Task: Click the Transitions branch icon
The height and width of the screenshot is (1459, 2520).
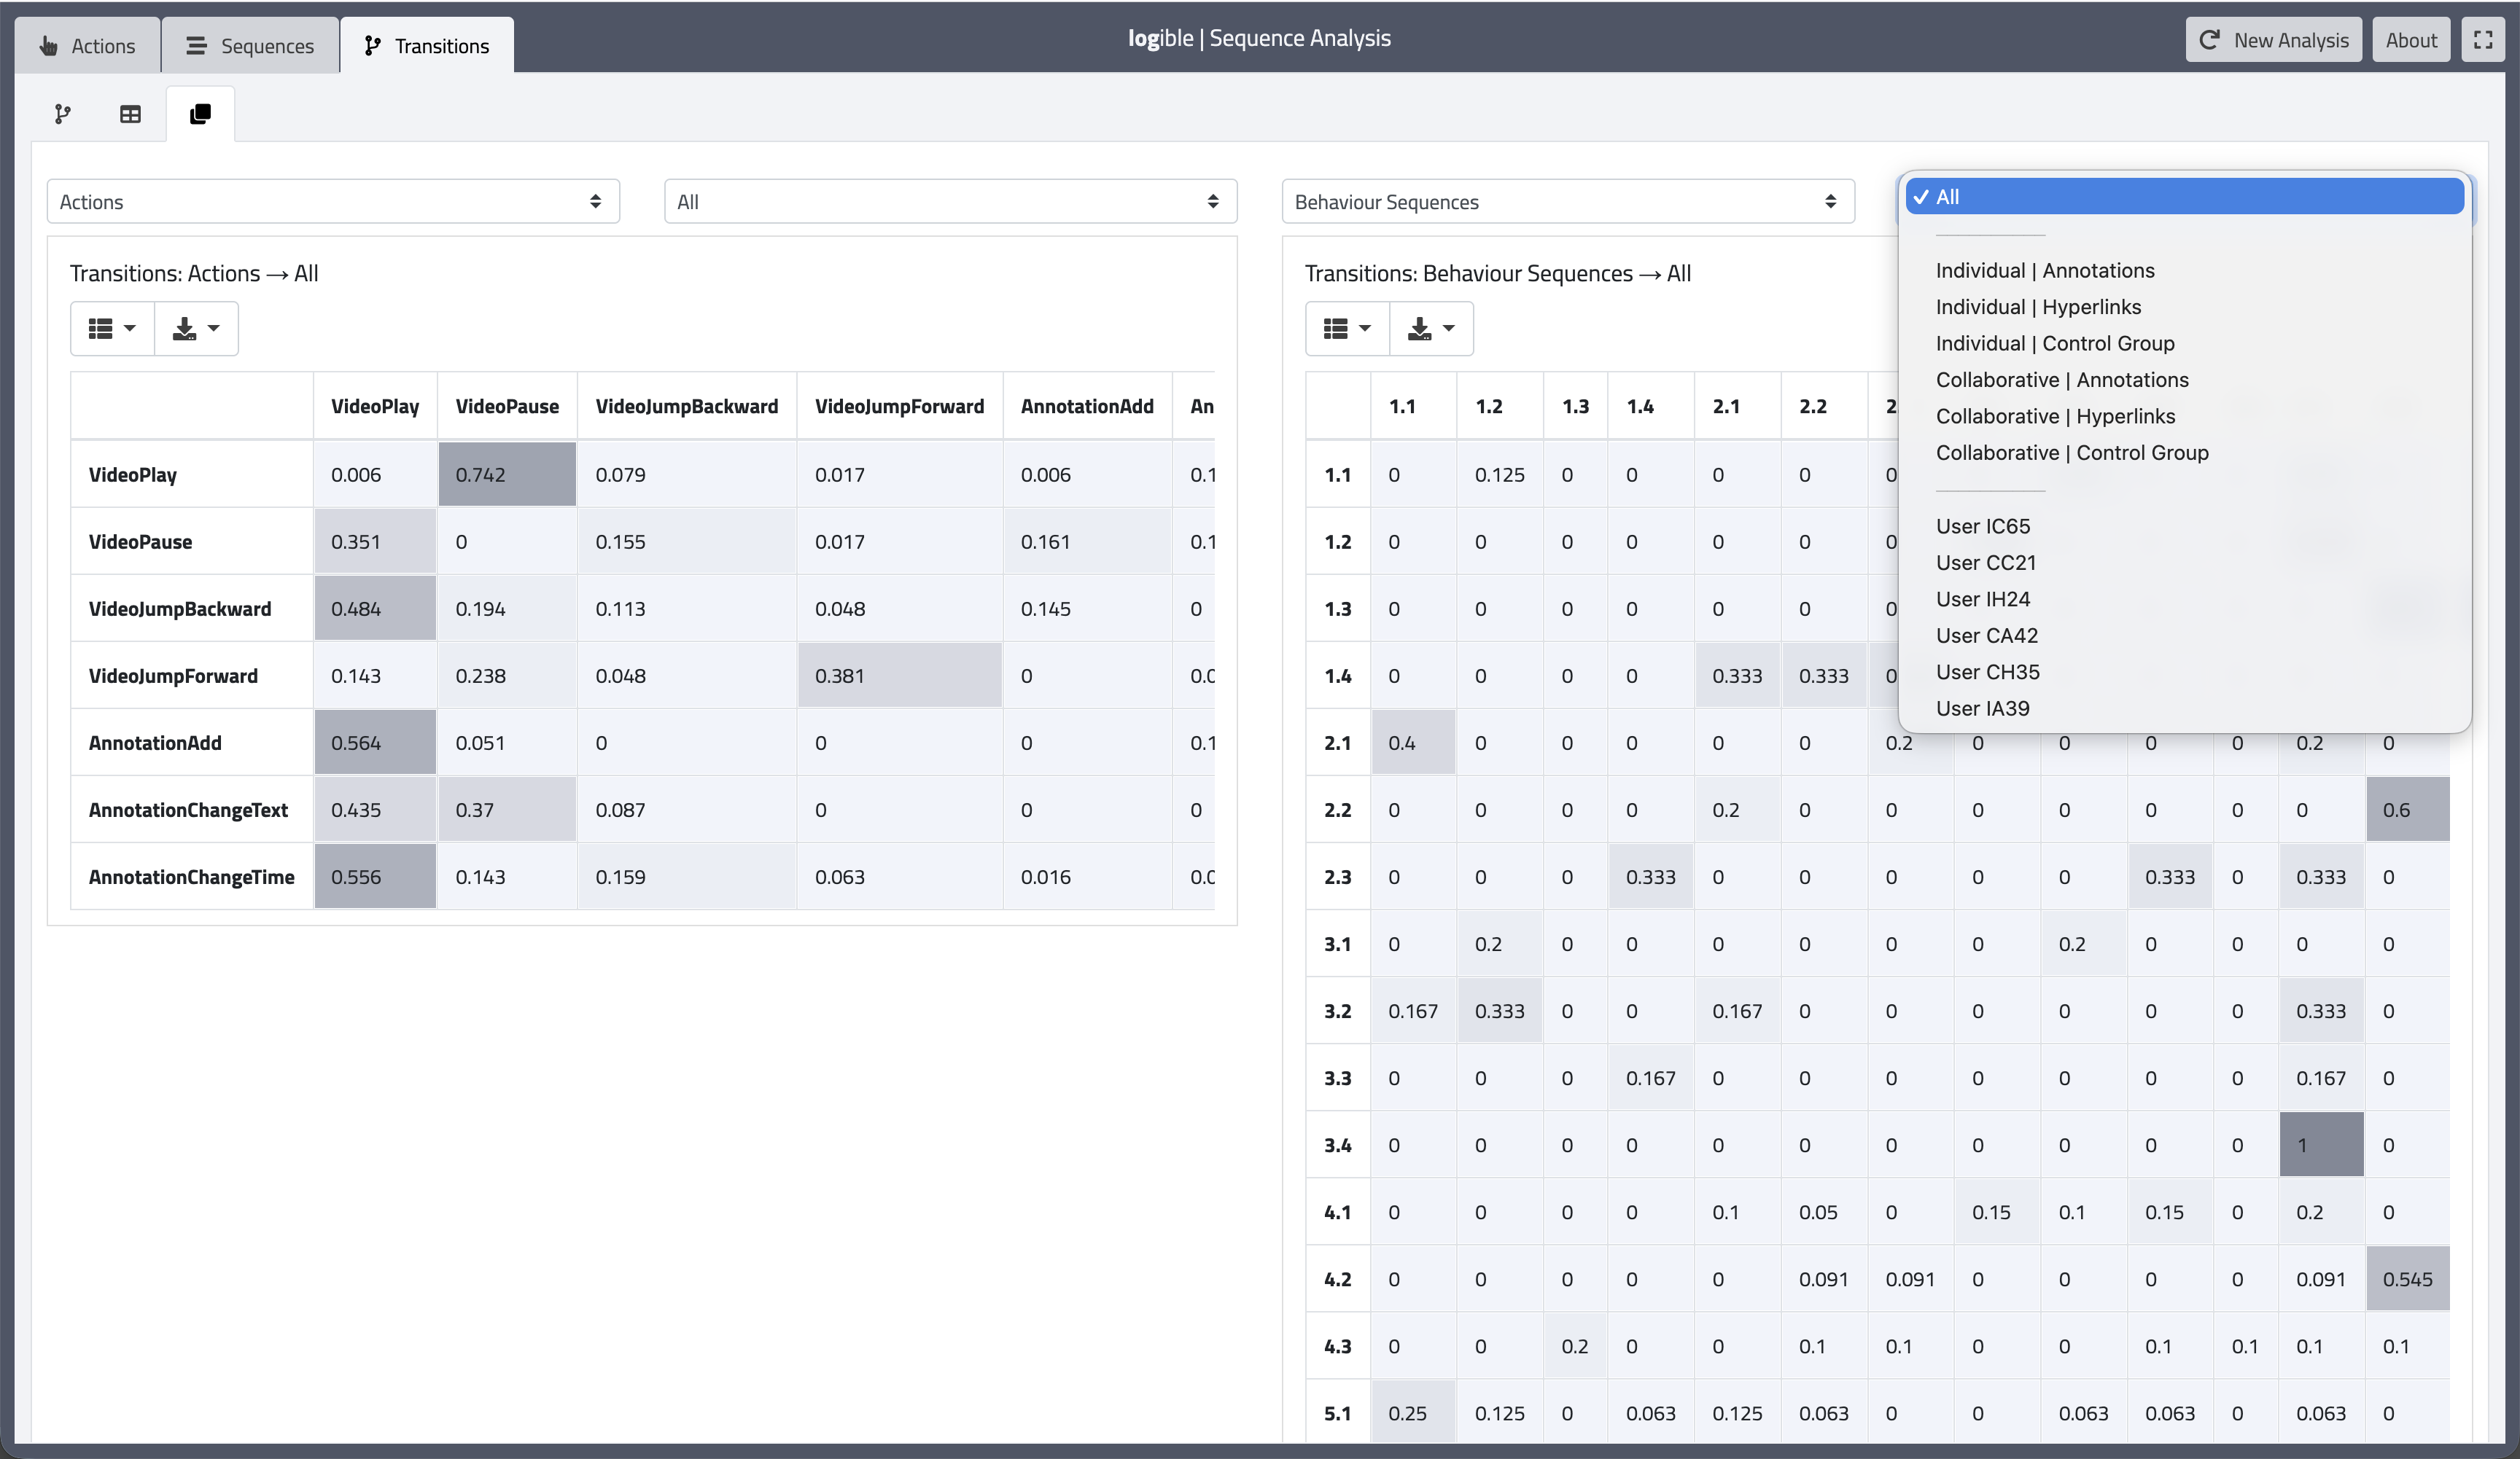Action: (374, 44)
